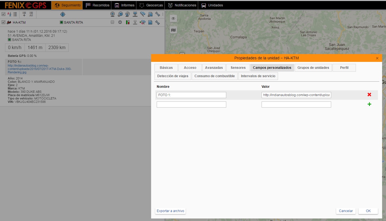The image size is (386, 221).
Task: Click the location target icon in list header
Action: [63, 14]
